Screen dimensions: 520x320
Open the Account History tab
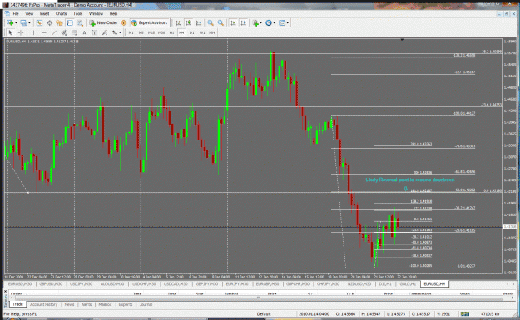coord(43,304)
